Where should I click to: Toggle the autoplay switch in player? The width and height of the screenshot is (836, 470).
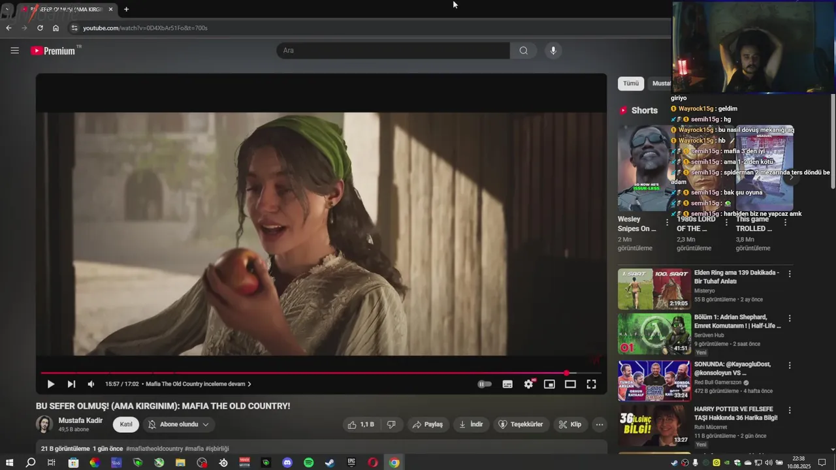pos(484,384)
